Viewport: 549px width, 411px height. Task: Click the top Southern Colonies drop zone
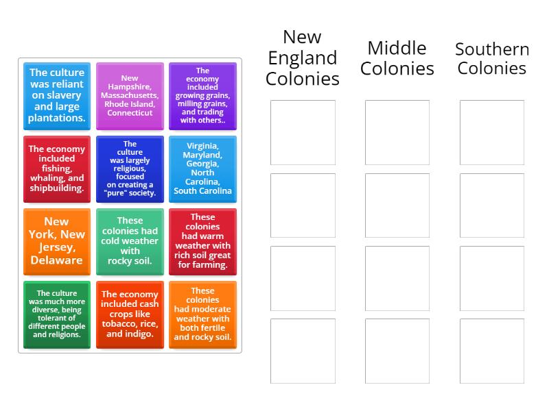(491, 130)
